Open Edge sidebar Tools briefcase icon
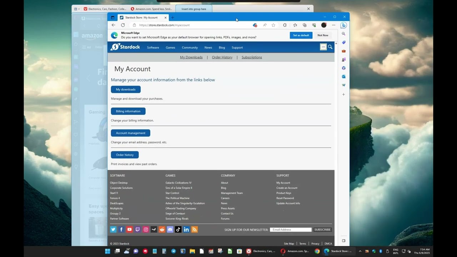457x257 pixels. click(x=343, y=51)
